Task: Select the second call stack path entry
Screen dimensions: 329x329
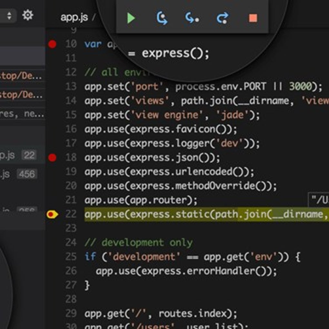Action: [23, 95]
